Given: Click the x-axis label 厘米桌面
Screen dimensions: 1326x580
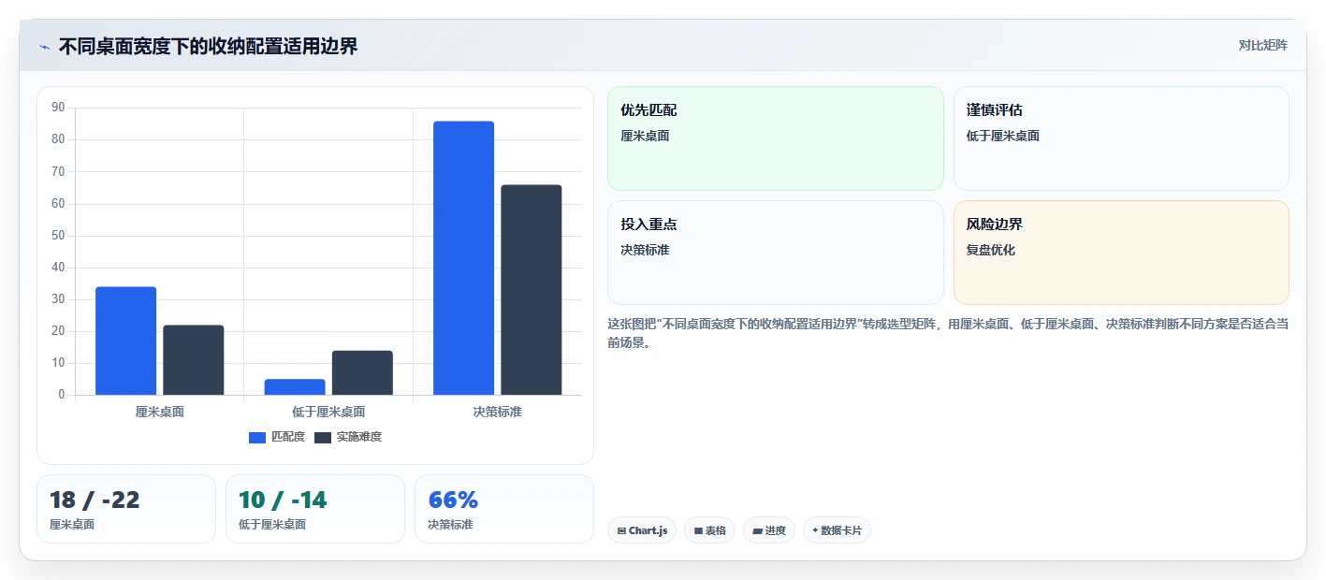Looking at the screenshot, I should [x=160, y=412].
